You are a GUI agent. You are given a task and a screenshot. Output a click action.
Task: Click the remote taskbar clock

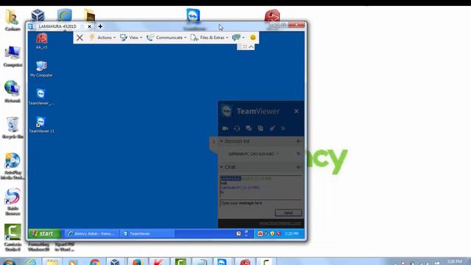click(291, 233)
